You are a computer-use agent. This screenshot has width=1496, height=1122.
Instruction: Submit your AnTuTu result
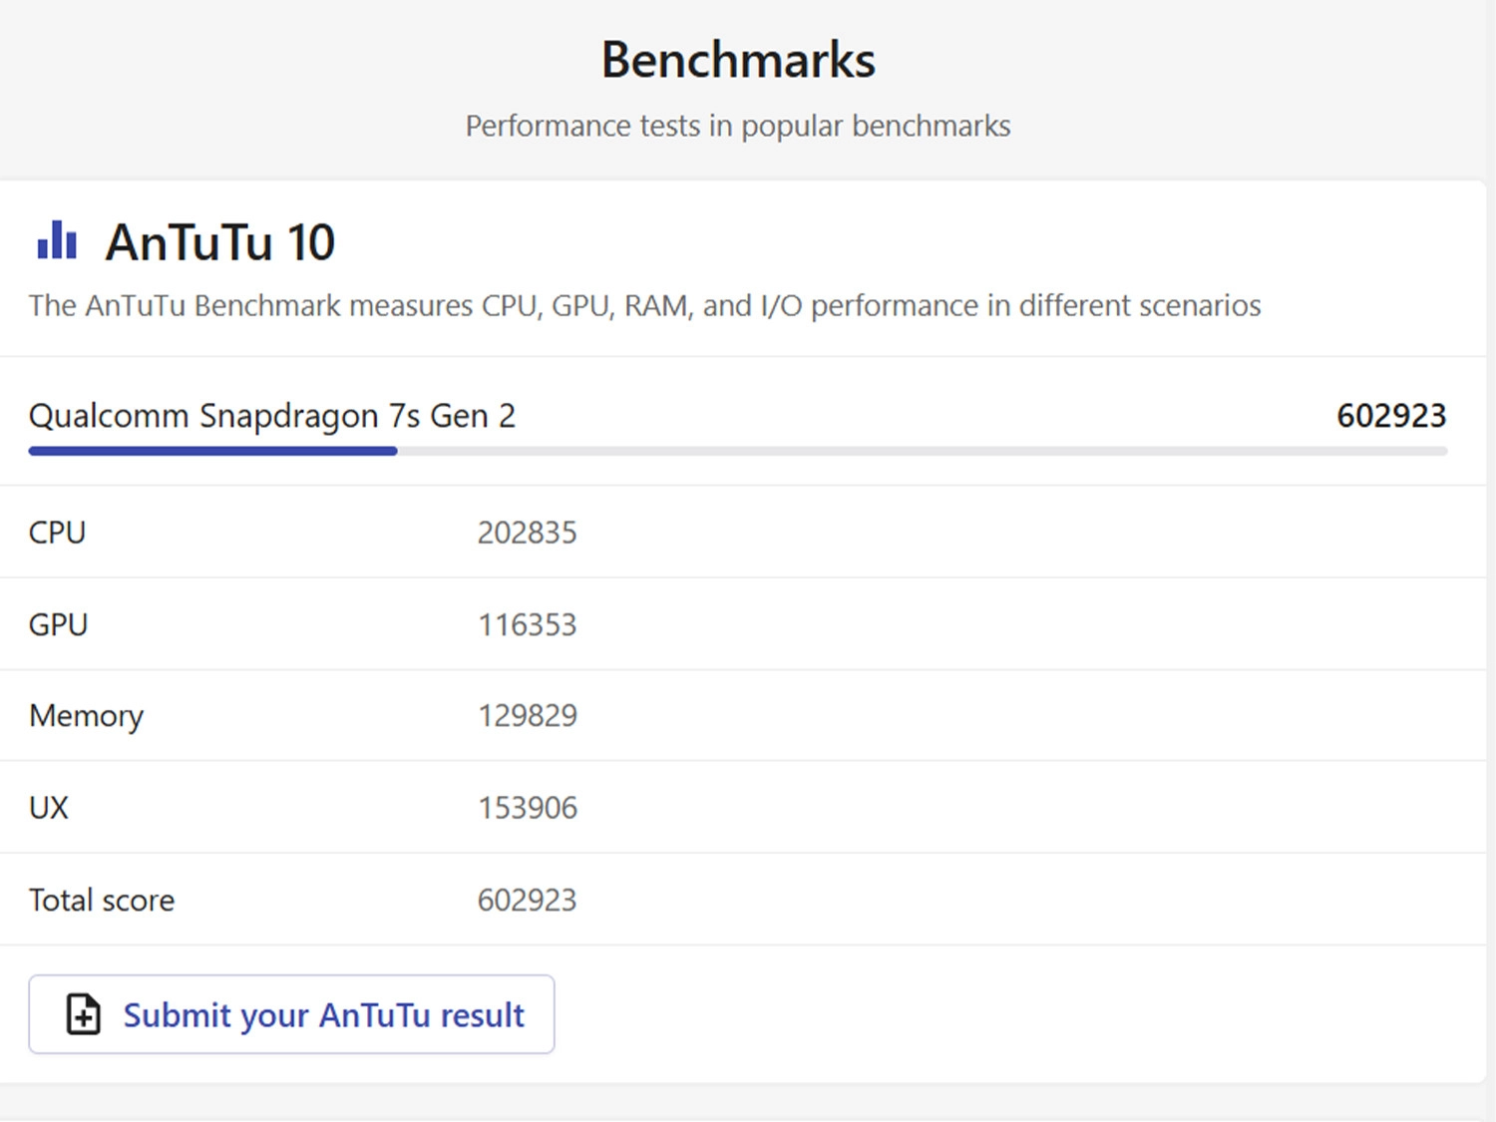(x=291, y=1014)
